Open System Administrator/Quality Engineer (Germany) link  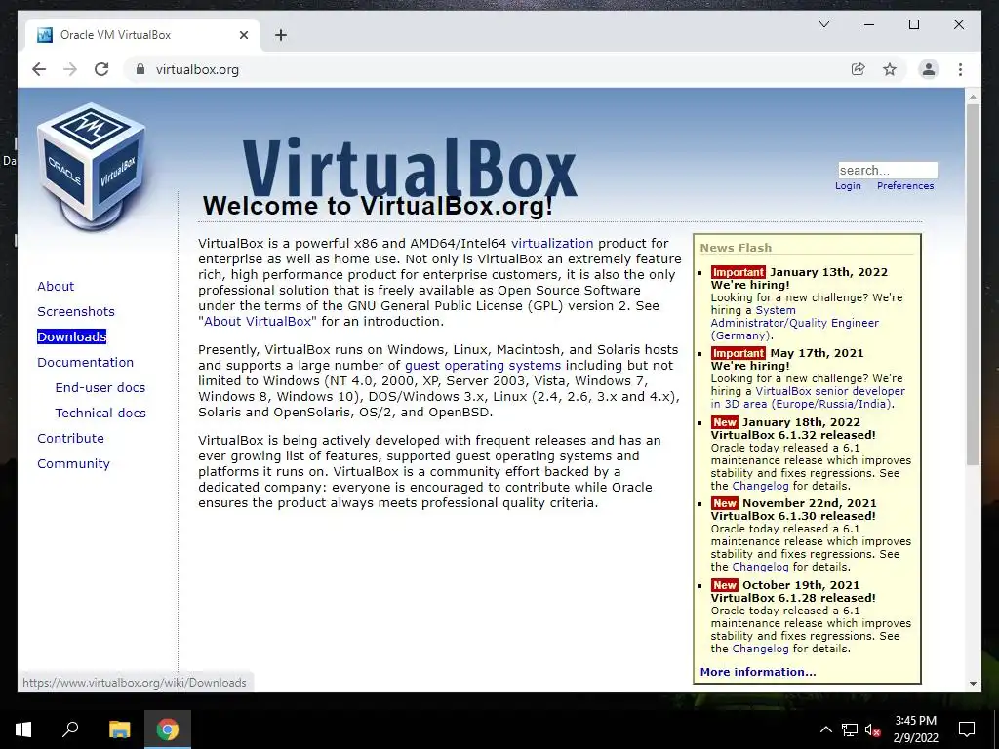pos(794,323)
